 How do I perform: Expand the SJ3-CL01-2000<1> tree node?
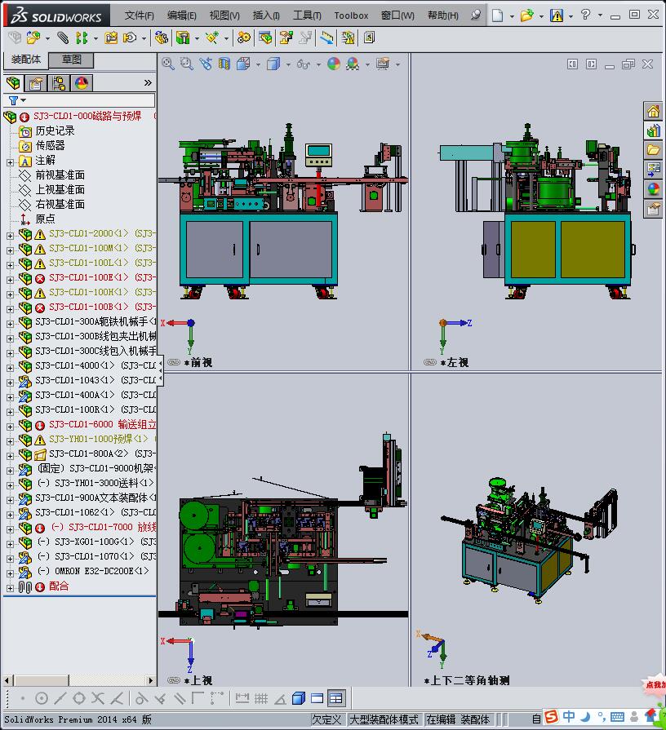[10, 236]
